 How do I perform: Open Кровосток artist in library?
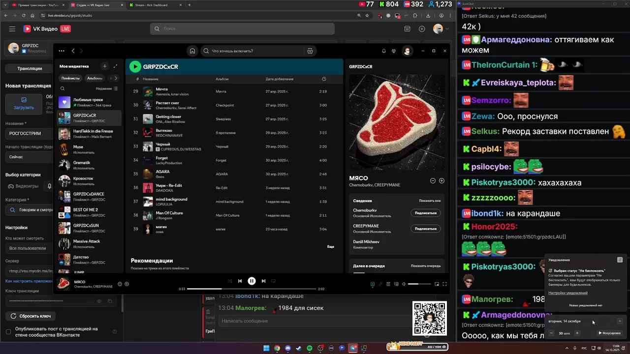89,181
